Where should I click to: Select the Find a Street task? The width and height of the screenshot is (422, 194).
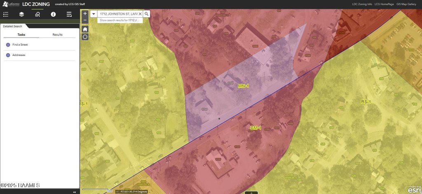point(20,44)
